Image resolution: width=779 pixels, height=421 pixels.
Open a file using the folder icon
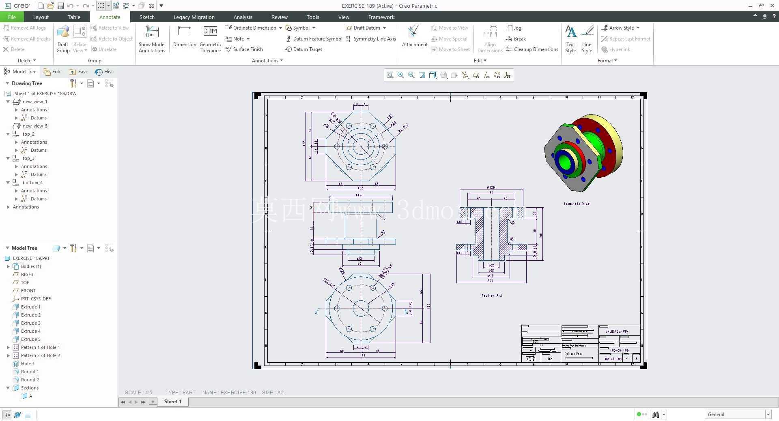click(x=51, y=6)
